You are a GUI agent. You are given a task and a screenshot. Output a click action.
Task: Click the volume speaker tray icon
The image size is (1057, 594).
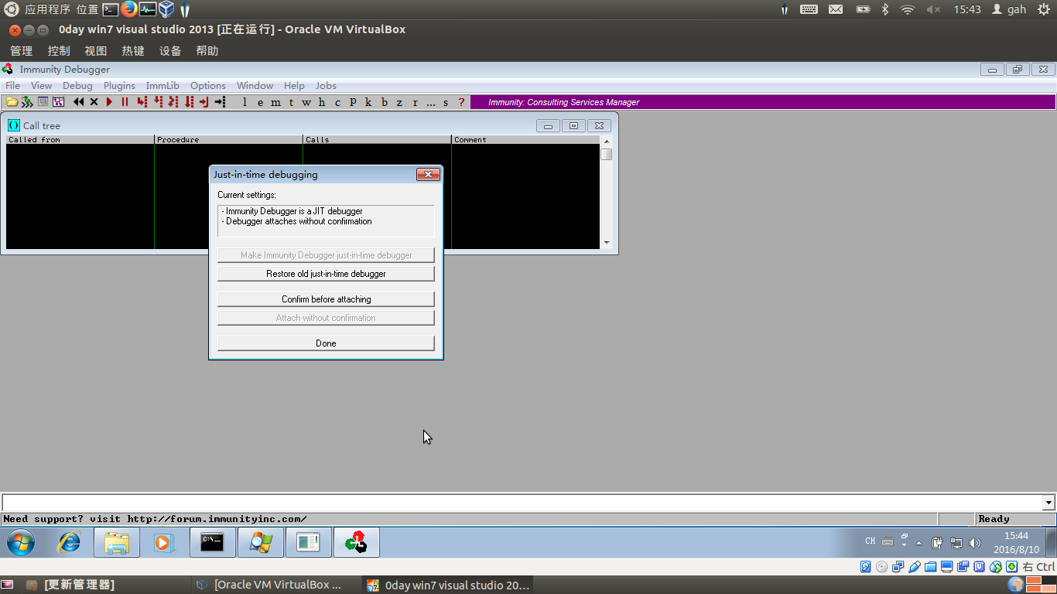974,542
